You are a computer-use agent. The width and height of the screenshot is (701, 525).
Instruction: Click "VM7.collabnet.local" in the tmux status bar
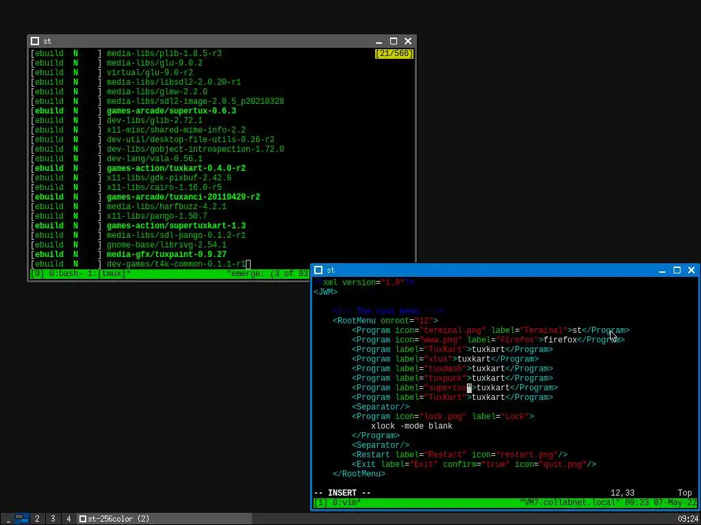(570, 502)
